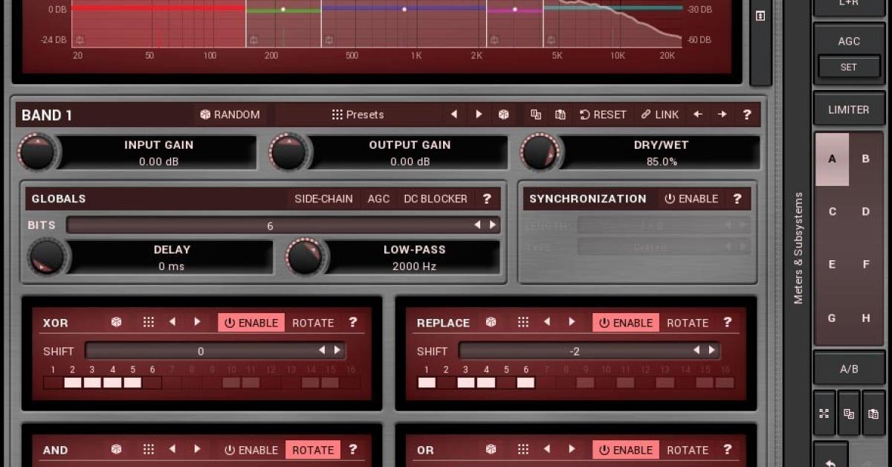Open the REPLACE module presets grid icon
The image size is (892, 467).
click(x=523, y=322)
